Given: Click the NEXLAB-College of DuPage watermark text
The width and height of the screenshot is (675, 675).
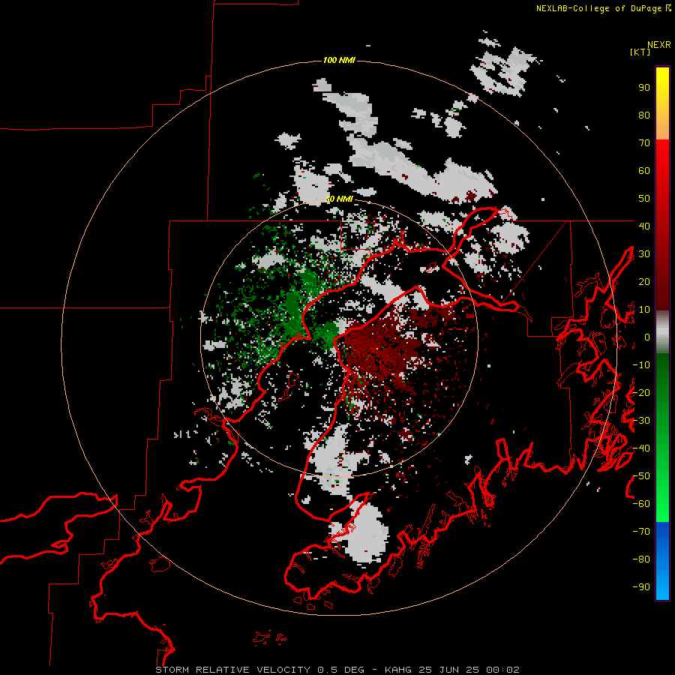Looking at the screenshot, I should pos(604,8).
